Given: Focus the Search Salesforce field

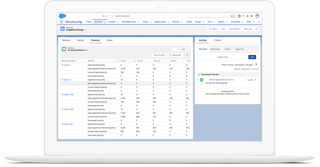Looking at the screenshot, I should point(140,16).
